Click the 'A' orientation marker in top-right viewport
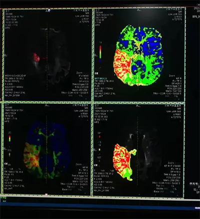The height and width of the screenshot is (219, 200). pyautogui.click(x=138, y=10)
